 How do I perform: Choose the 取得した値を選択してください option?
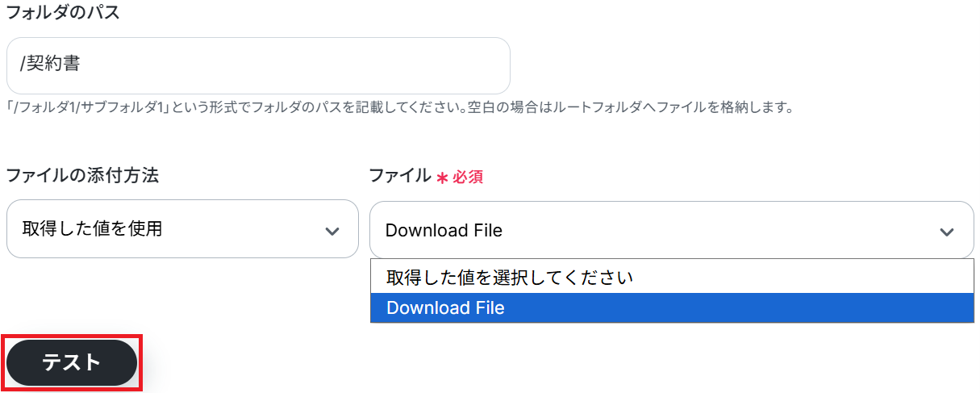[x=510, y=278]
